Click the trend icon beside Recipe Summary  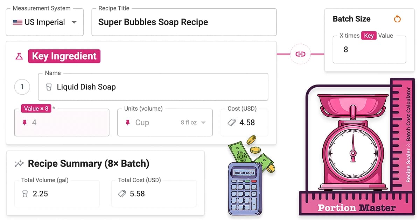(x=19, y=163)
